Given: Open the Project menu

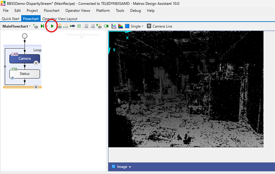Looking at the screenshot, I should tap(32, 11).
